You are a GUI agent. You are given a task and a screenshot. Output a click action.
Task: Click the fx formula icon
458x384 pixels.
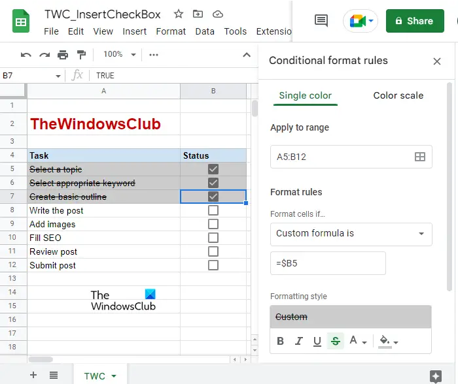(x=77, y=75)
